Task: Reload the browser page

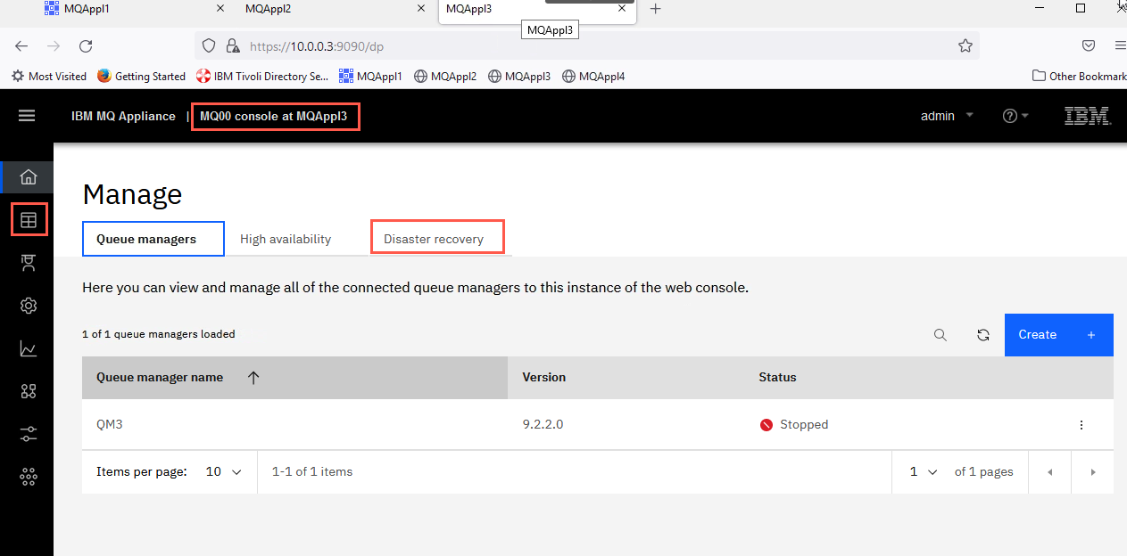Action: click(86, 45)
